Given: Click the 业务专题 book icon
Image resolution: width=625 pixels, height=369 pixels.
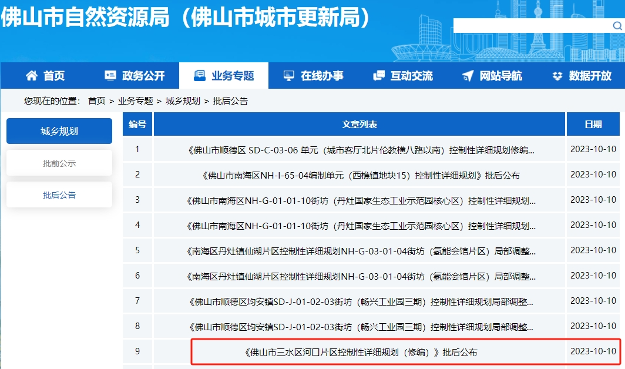Looking at the screenshot, I should 200,76.
